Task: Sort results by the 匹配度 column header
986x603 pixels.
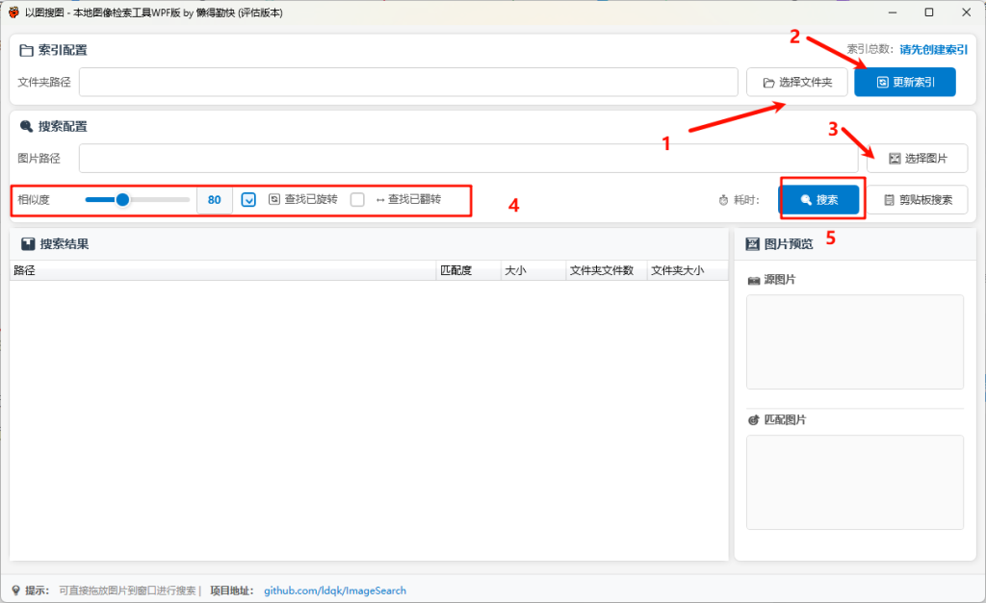Action: [x=468, y=271]
